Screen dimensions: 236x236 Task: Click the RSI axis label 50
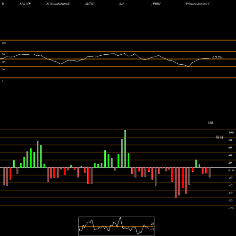point(3,62)
